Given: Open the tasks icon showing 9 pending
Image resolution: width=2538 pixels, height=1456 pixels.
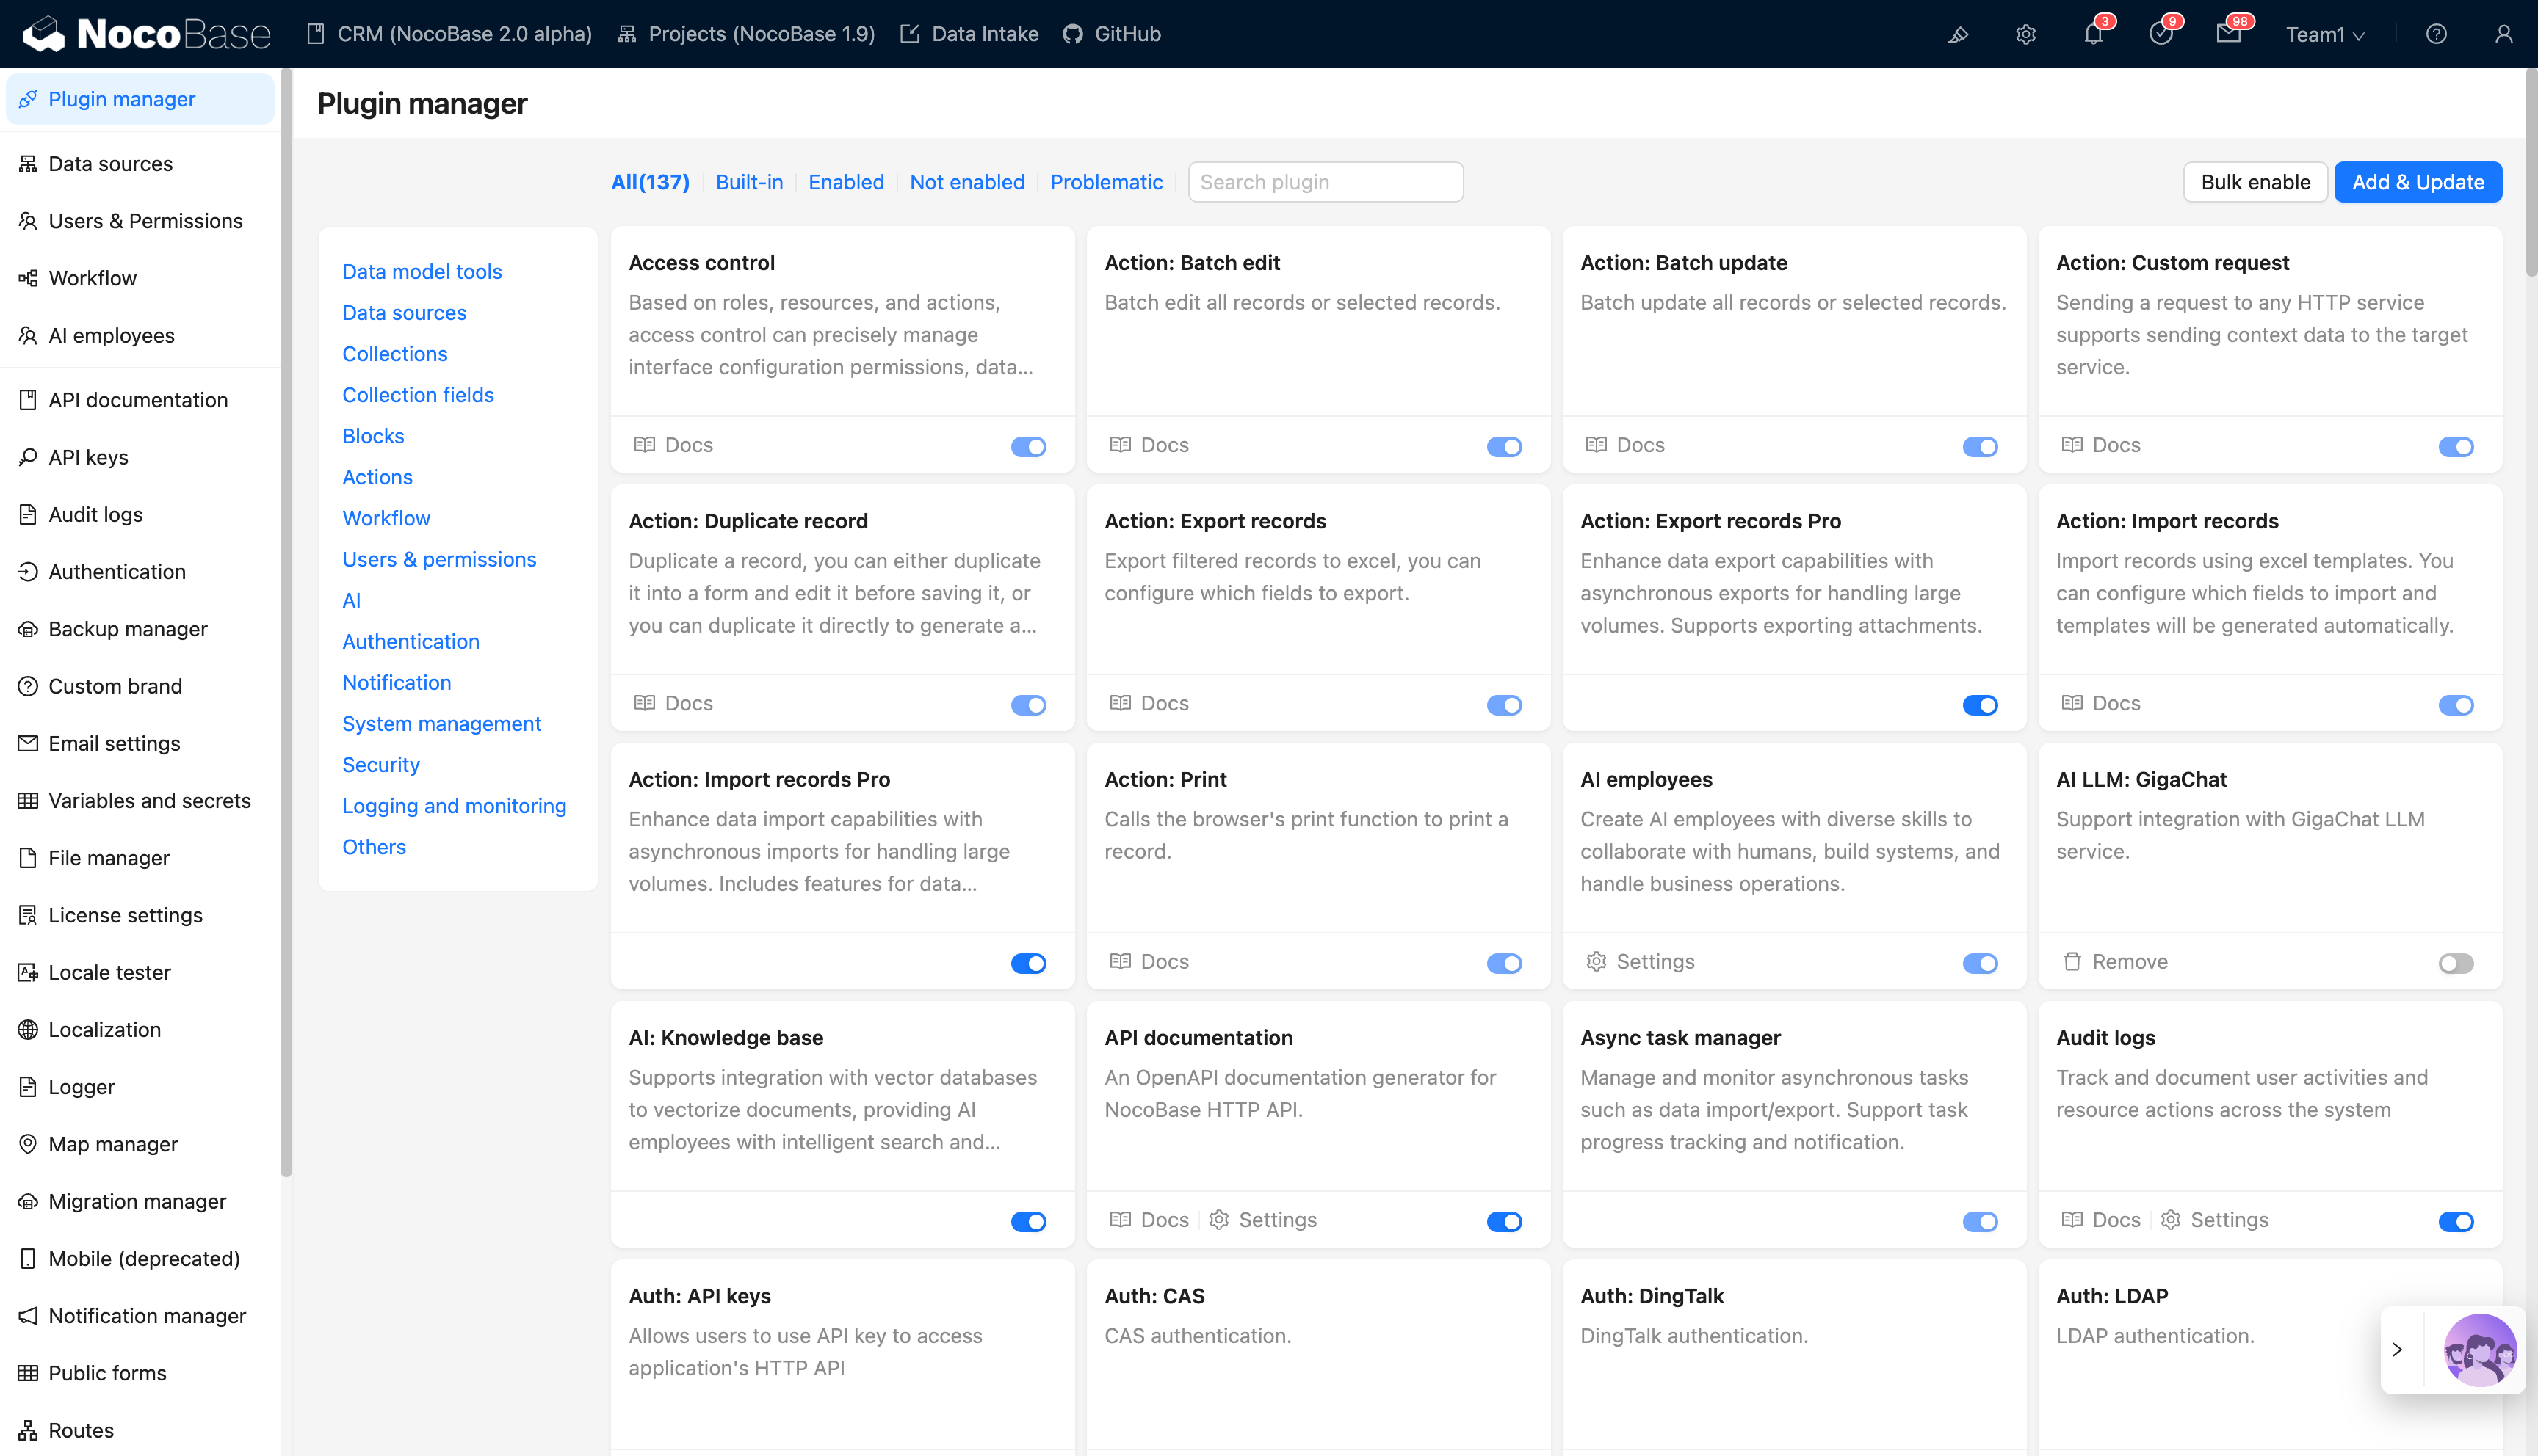Looking at the screenshot, I should (2162, 34).
